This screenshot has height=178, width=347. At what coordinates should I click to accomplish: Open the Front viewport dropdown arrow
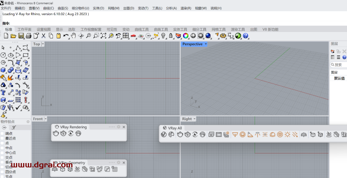click(x=46, y=119)
